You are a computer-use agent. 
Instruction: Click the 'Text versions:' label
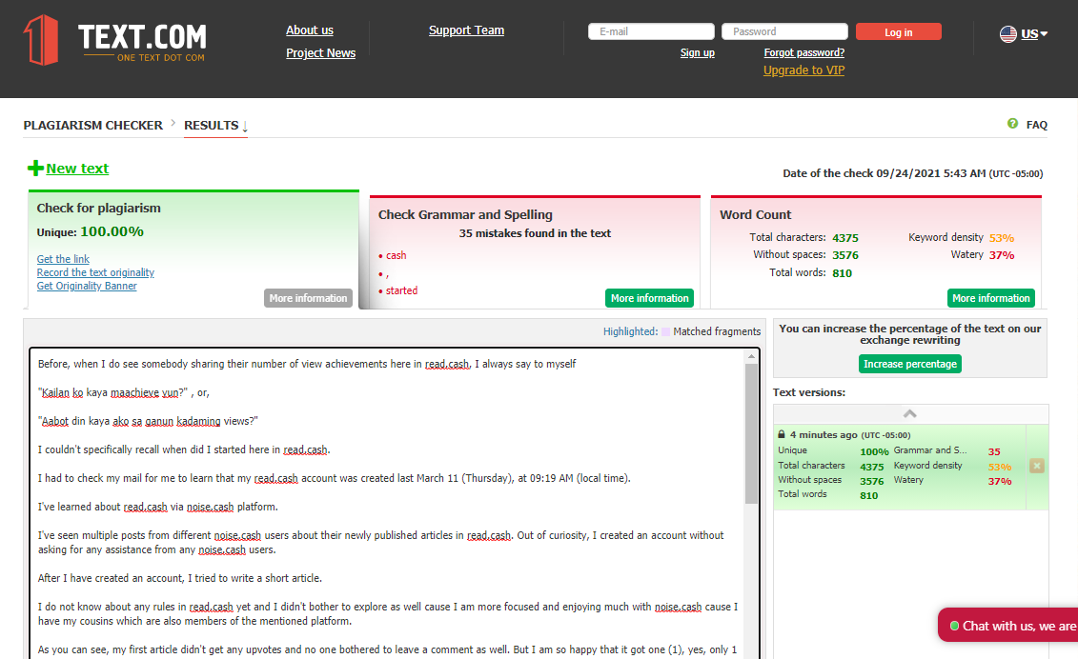tap(809, 392)
